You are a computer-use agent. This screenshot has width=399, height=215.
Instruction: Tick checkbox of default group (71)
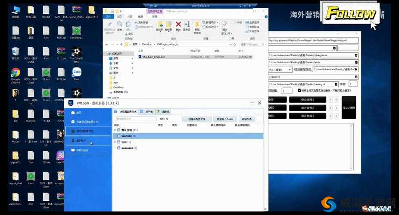tap(119, 130)
